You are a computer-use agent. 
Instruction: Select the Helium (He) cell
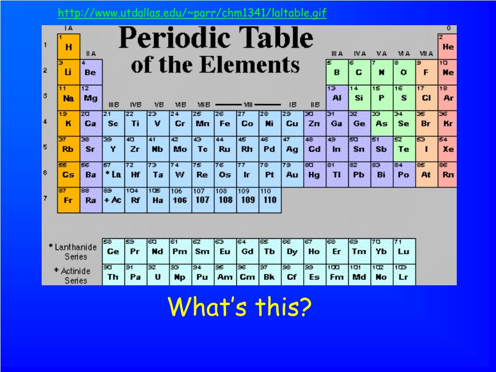448,46
